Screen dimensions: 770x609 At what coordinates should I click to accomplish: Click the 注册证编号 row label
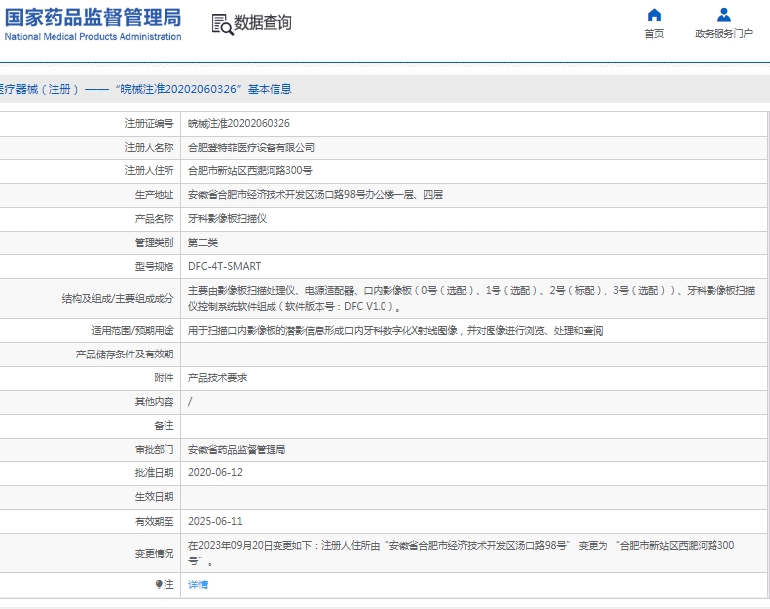(x=150, y=123)
